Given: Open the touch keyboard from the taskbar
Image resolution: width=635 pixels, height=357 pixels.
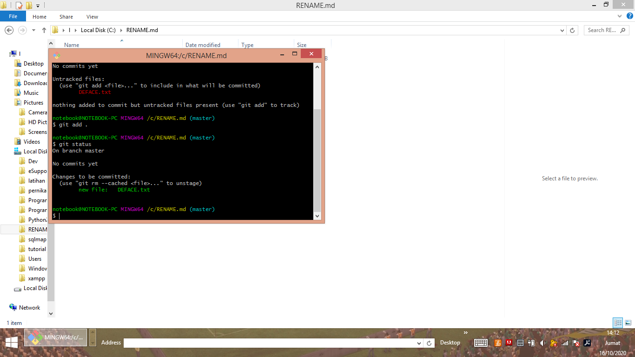Looking at the screenshot, I should [481, 343].
